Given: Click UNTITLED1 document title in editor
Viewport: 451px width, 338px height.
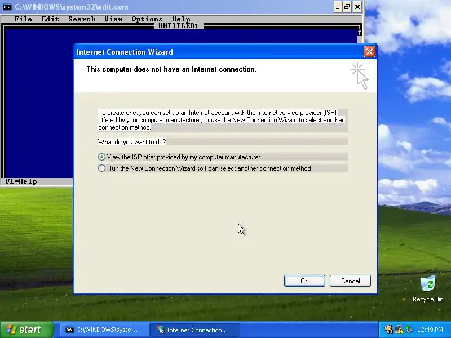Looking at the screenshot, I should coord(179,25).
